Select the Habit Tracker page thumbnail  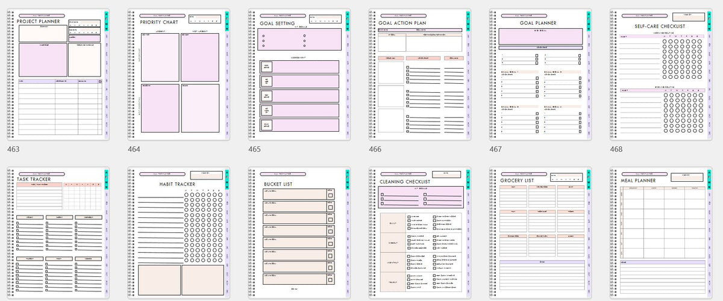[178, 234]
